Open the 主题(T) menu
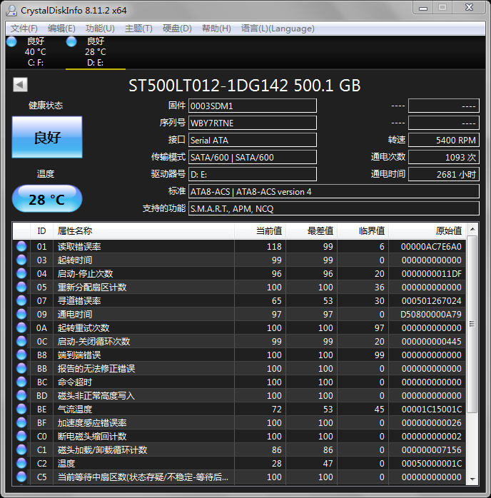 point(138,29)
